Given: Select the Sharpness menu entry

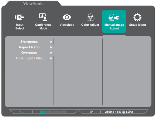Looking at the screenshot, I should (x=29, y=42).
